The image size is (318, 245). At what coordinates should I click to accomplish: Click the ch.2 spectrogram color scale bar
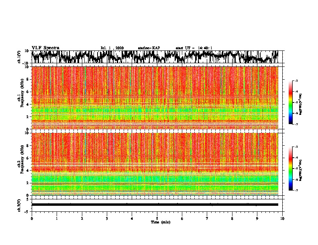pyautogui.click(x=290, y=169)
